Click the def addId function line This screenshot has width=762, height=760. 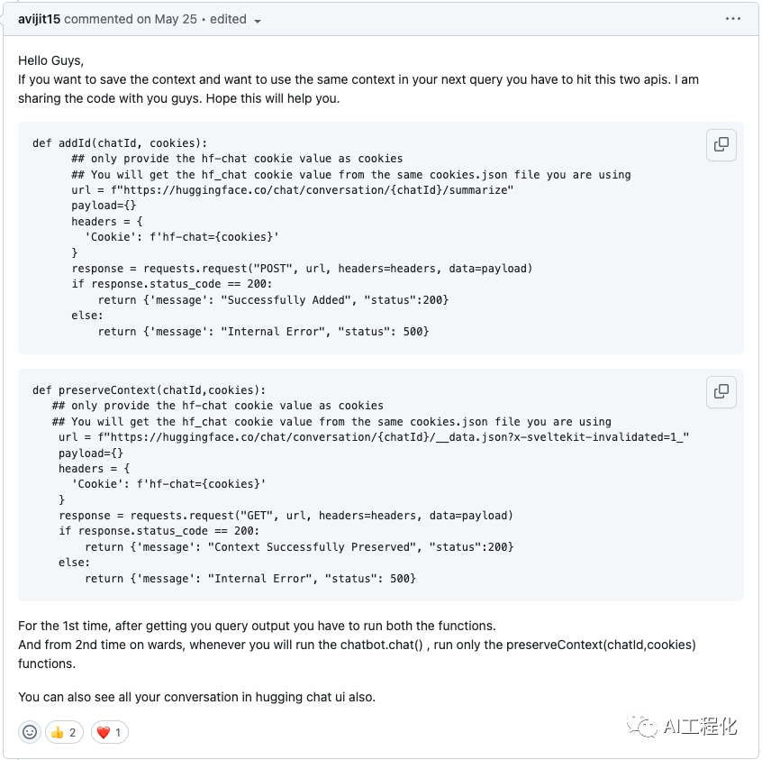[x=120, y=142]
